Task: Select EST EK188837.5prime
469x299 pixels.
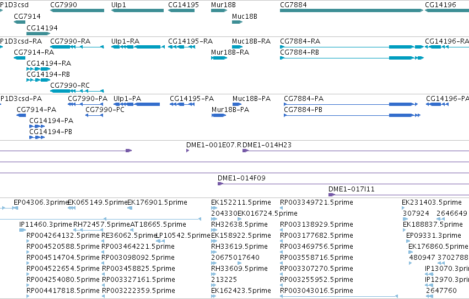Action: [433, 225]
